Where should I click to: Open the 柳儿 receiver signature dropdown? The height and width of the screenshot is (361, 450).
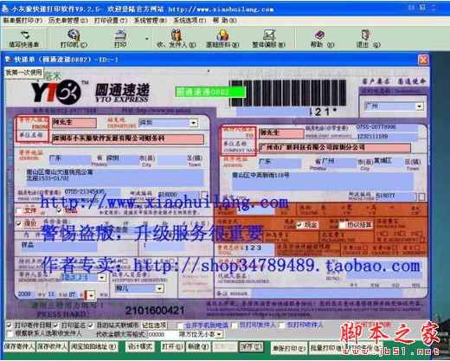[x=159, y=288]
